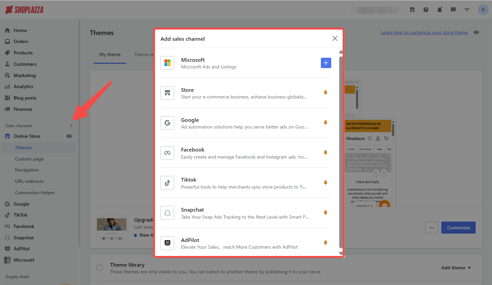Open the Add theme dropdown
The image size is (492, 285).
click(x=456, y=268)
